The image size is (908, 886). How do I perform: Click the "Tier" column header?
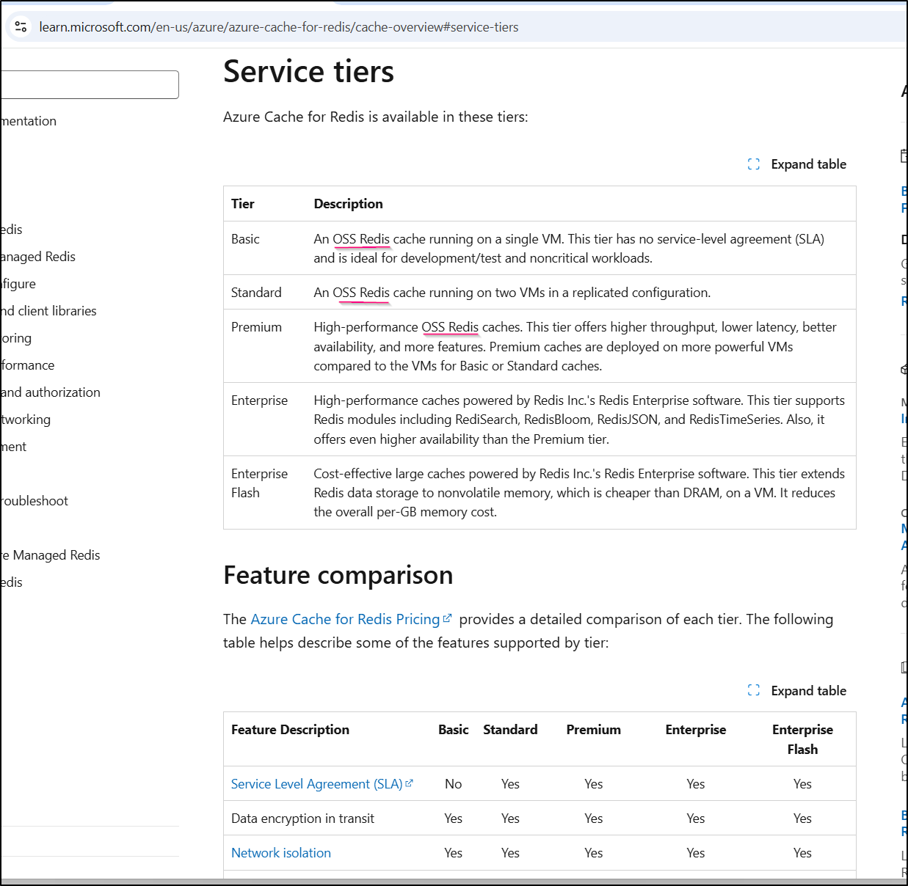click(243, 204)
